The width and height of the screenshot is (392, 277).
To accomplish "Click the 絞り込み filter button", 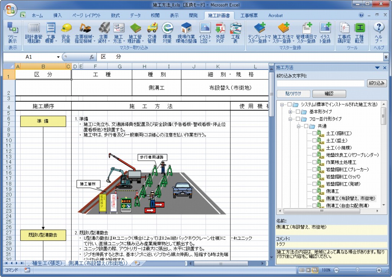I will click(377, 83).
